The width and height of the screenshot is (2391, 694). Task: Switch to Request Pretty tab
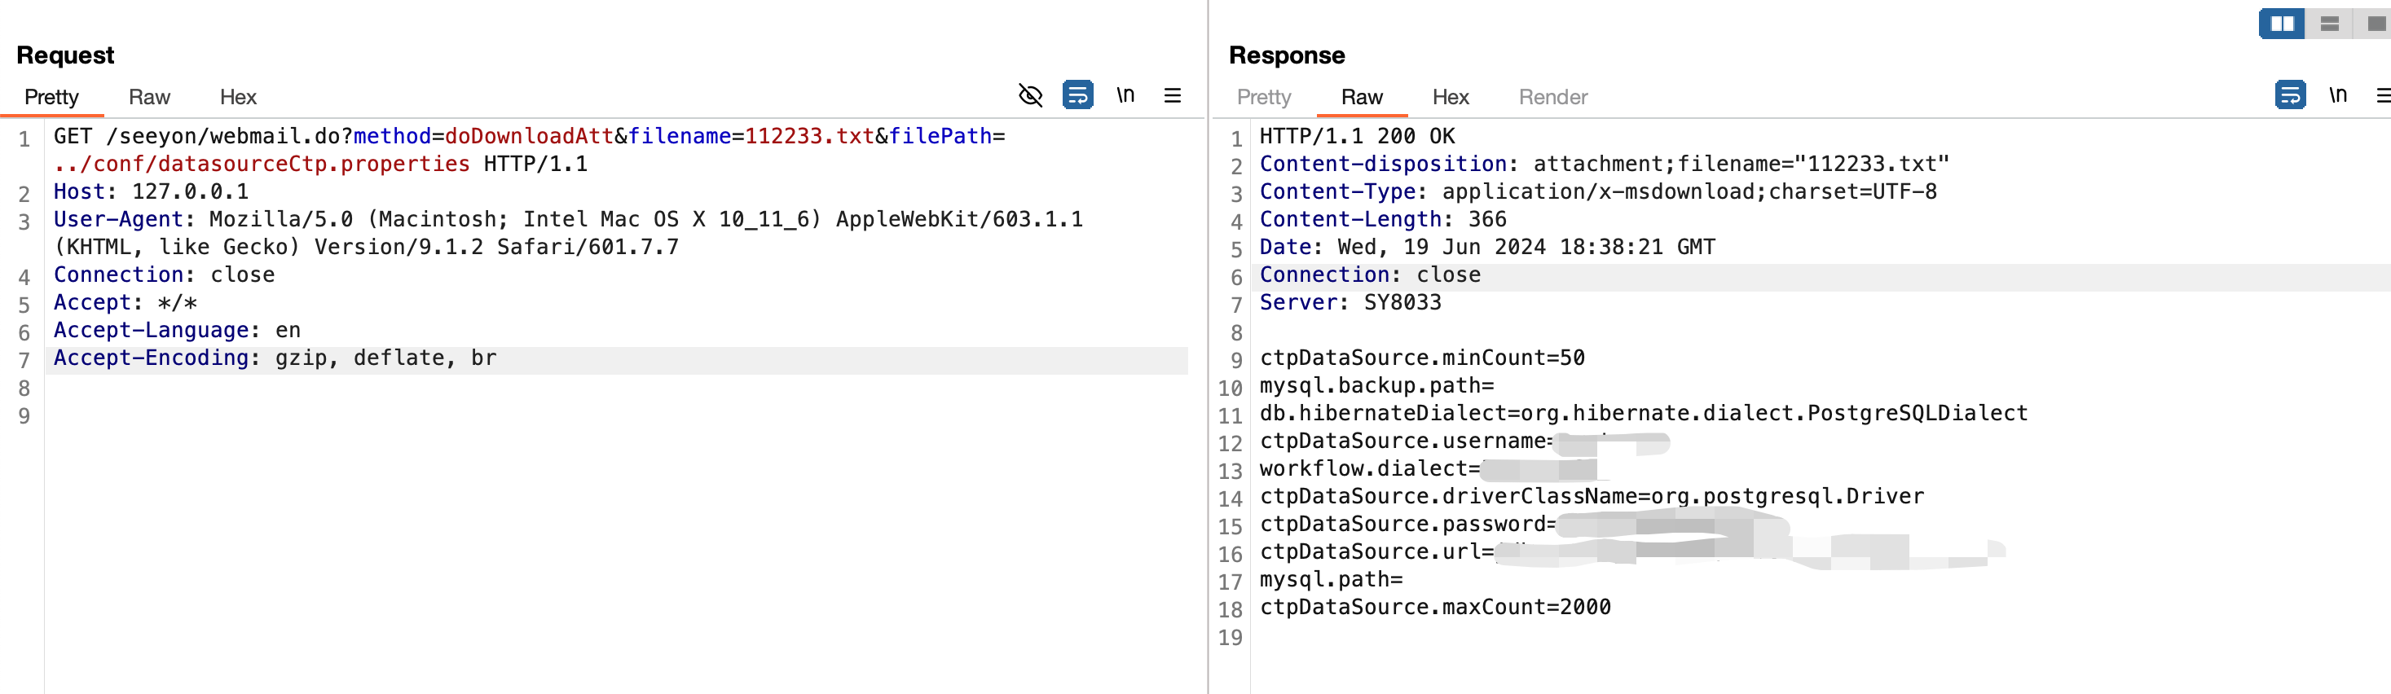tap(51, 98)
